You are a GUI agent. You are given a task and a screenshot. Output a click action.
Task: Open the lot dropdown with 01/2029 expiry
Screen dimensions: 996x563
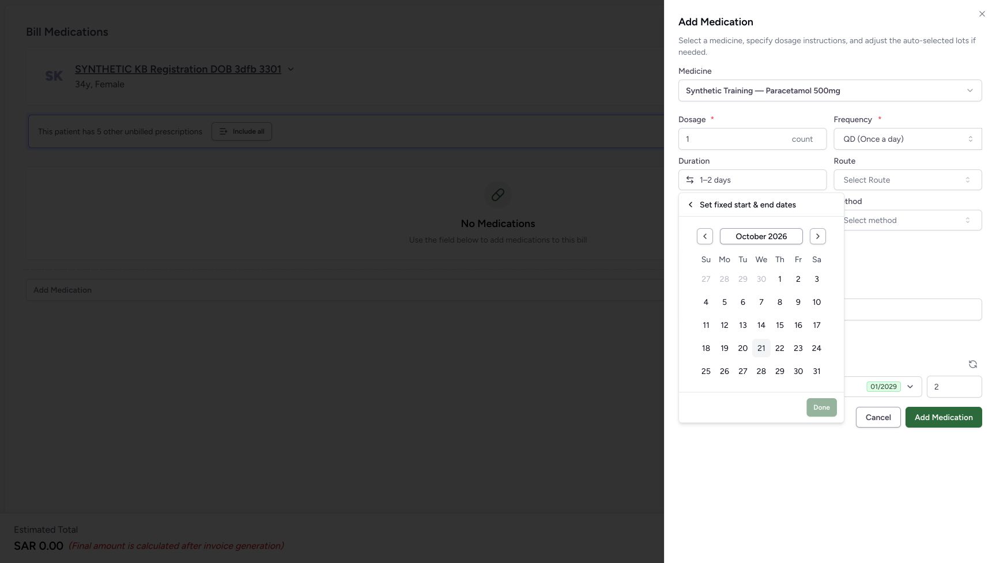point(882,387)
